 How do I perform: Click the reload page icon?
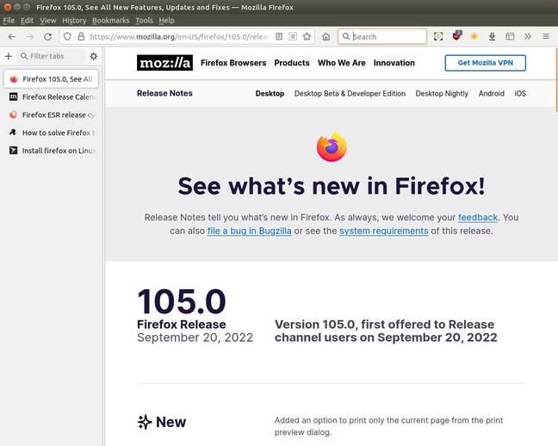tap(47, 37)
